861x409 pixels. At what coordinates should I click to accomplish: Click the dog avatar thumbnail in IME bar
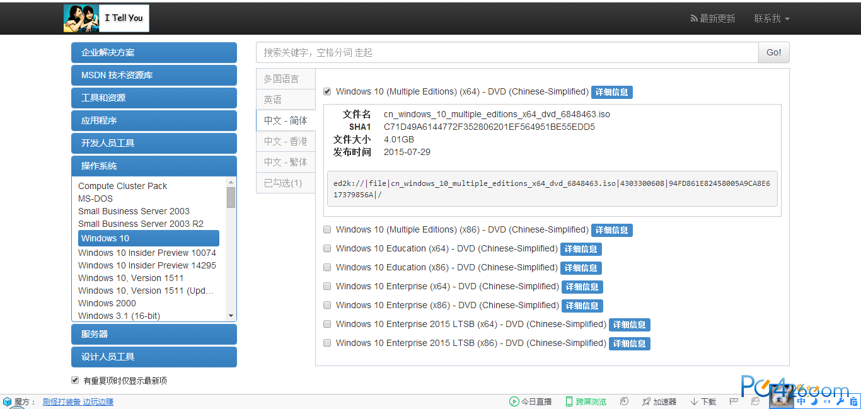(x=782, y=397)
